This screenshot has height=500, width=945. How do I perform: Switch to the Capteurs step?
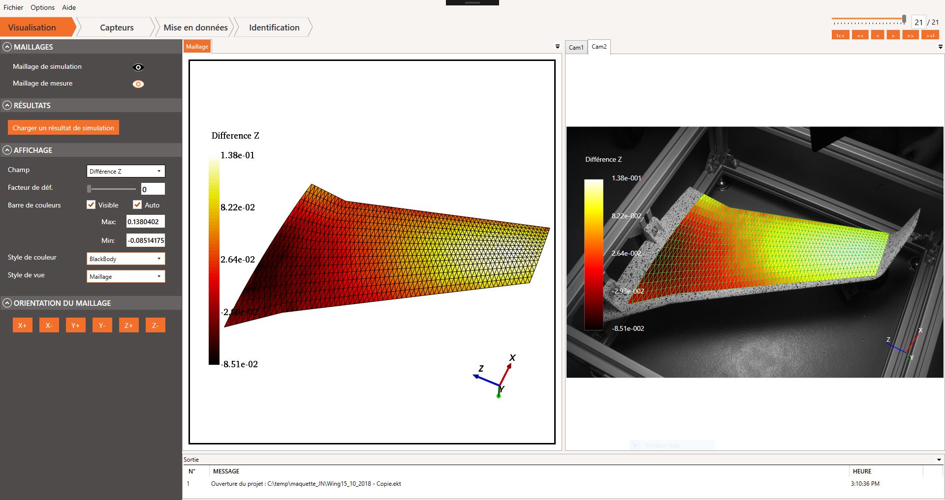[x=117, y=28]
